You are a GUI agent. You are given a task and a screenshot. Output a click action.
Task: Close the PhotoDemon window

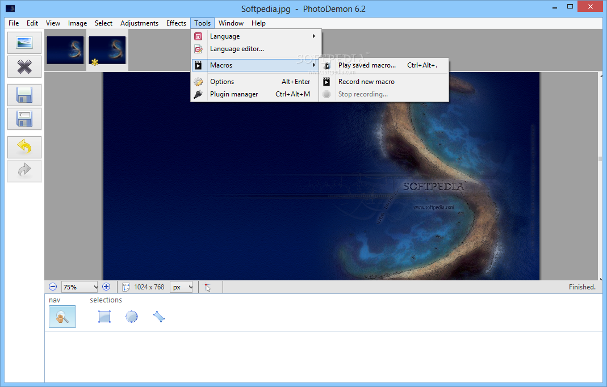(591, 7)
